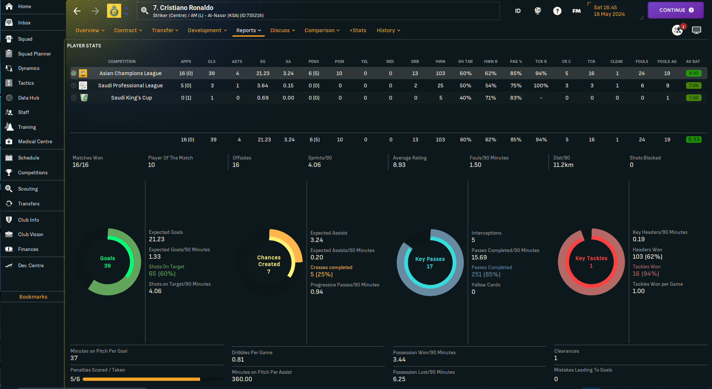Open the Schedule calendar icon
The image size is (712, 389).
pyautogui.click(x=9, y=158)
